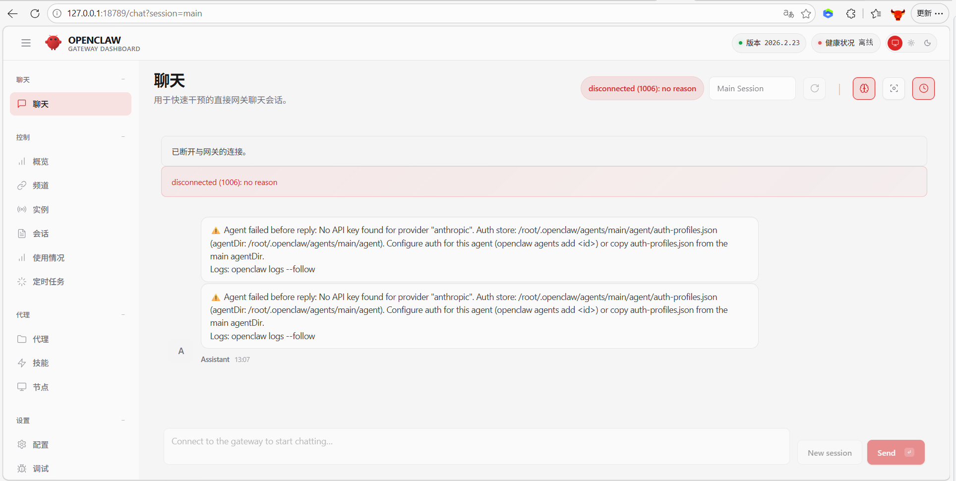Open 概览 in the sidebar
Viewport: 956px width, 481px height.
pos(41,162)
